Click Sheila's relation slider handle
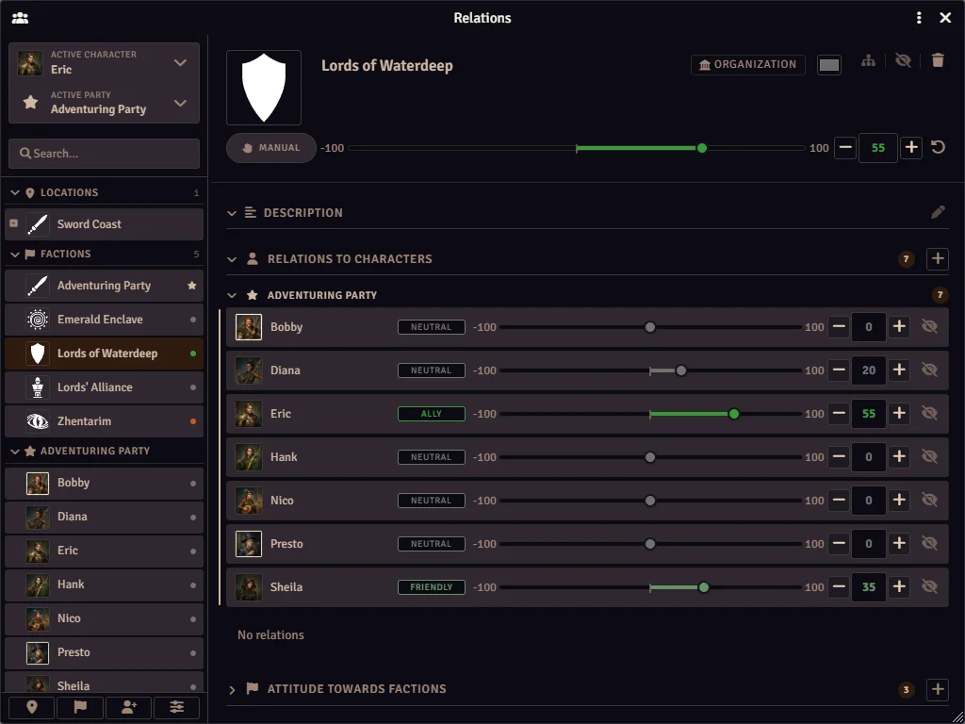Image resolution: width=965 pixels, height=724 pixels. tap(703, 587)
